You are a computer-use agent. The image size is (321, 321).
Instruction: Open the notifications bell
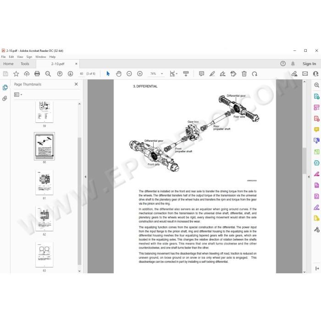(293, 64)
